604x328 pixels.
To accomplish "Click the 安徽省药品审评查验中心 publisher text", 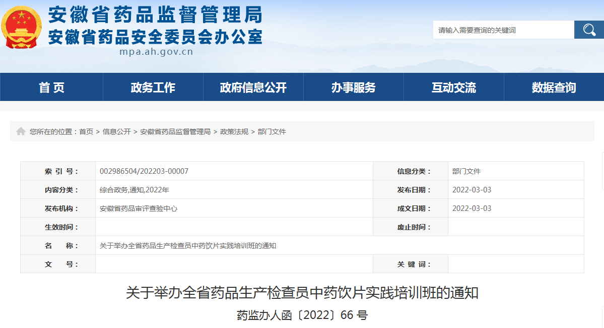I will (x=140, y=208).
